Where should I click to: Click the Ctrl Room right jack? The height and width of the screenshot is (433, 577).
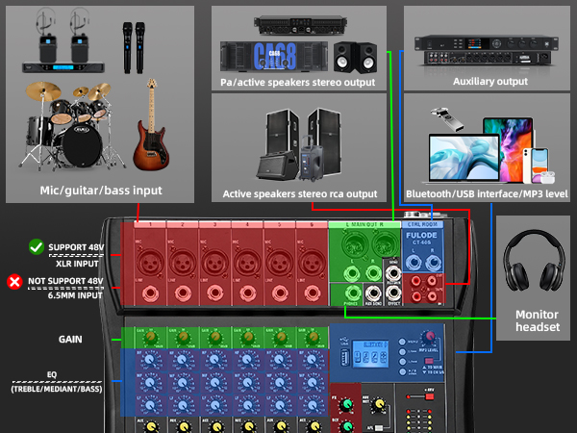tap(433, 263)
